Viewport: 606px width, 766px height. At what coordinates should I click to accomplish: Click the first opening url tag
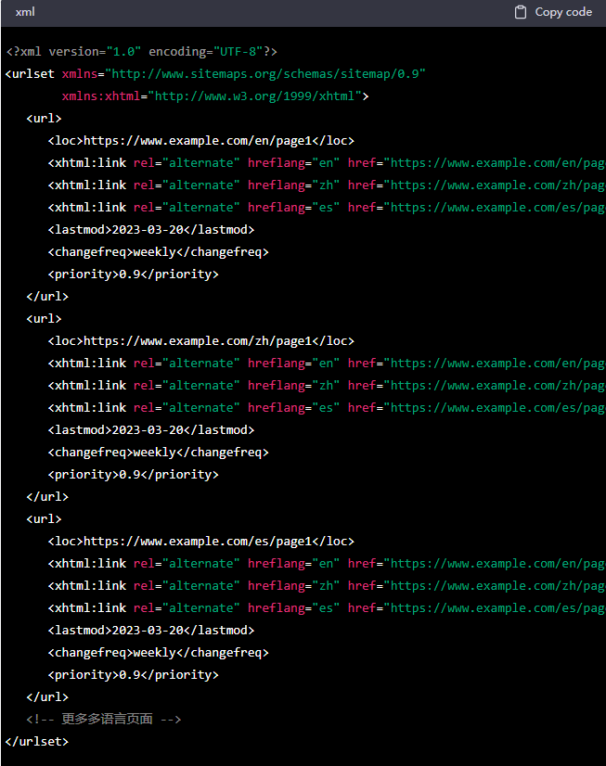44,119
